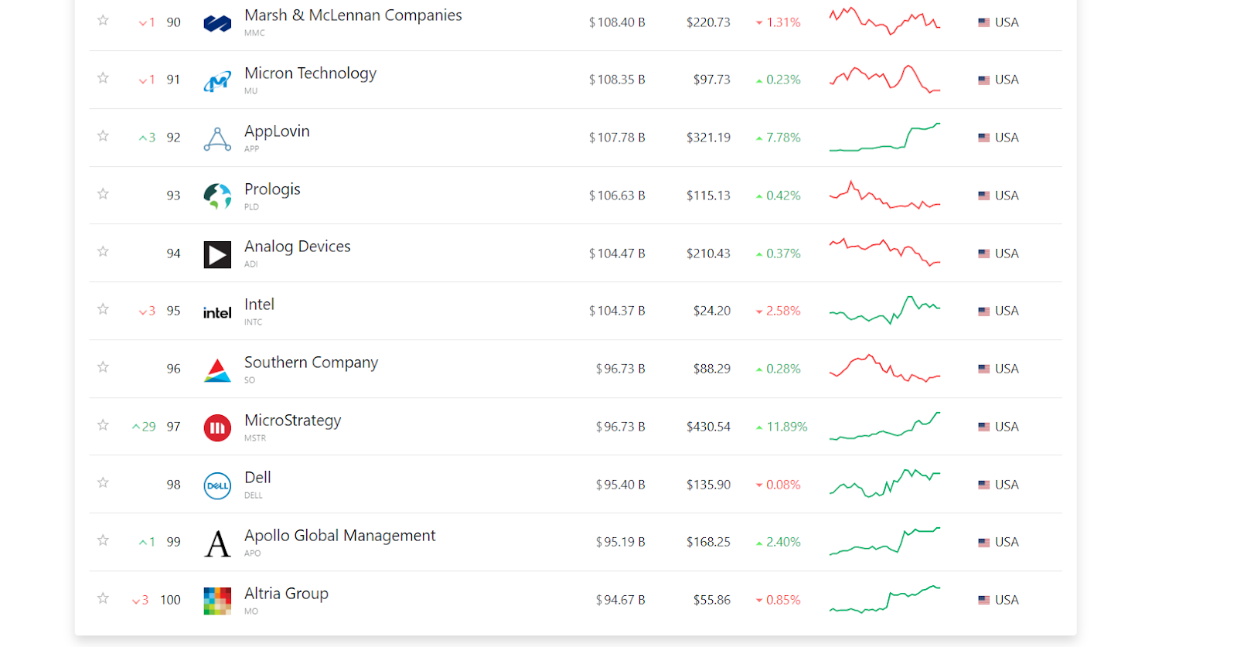Open the Altria Group company page
The width and height of the screenshot is (1237, 647).
(x=286, y=594)
